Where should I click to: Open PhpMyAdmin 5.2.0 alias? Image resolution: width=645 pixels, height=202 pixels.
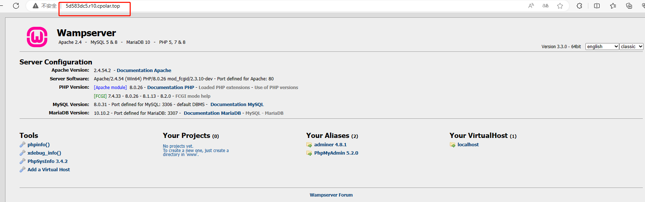click(336, 153)
